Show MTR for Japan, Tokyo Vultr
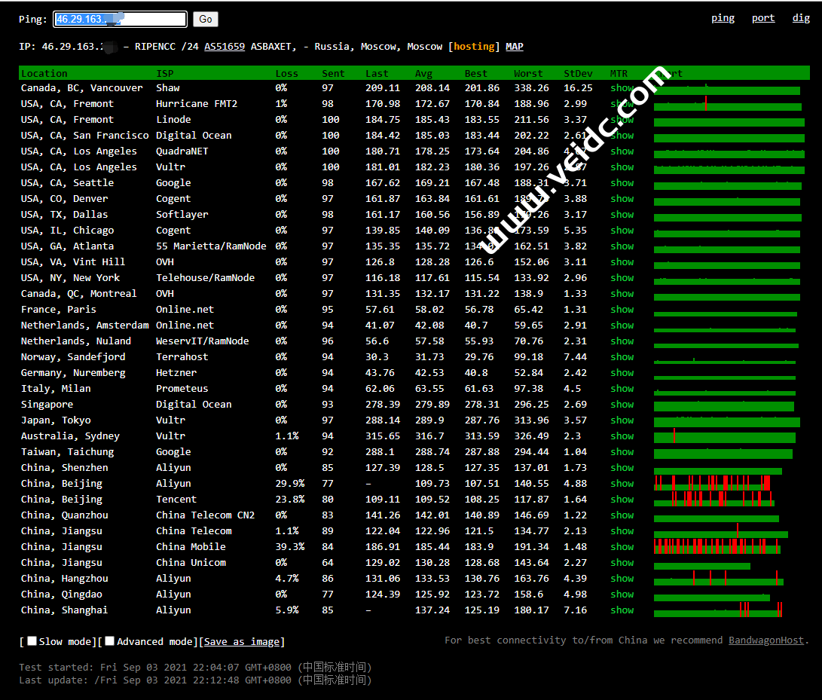This screenshot has height=700, width=822. [x=622, y=420]
